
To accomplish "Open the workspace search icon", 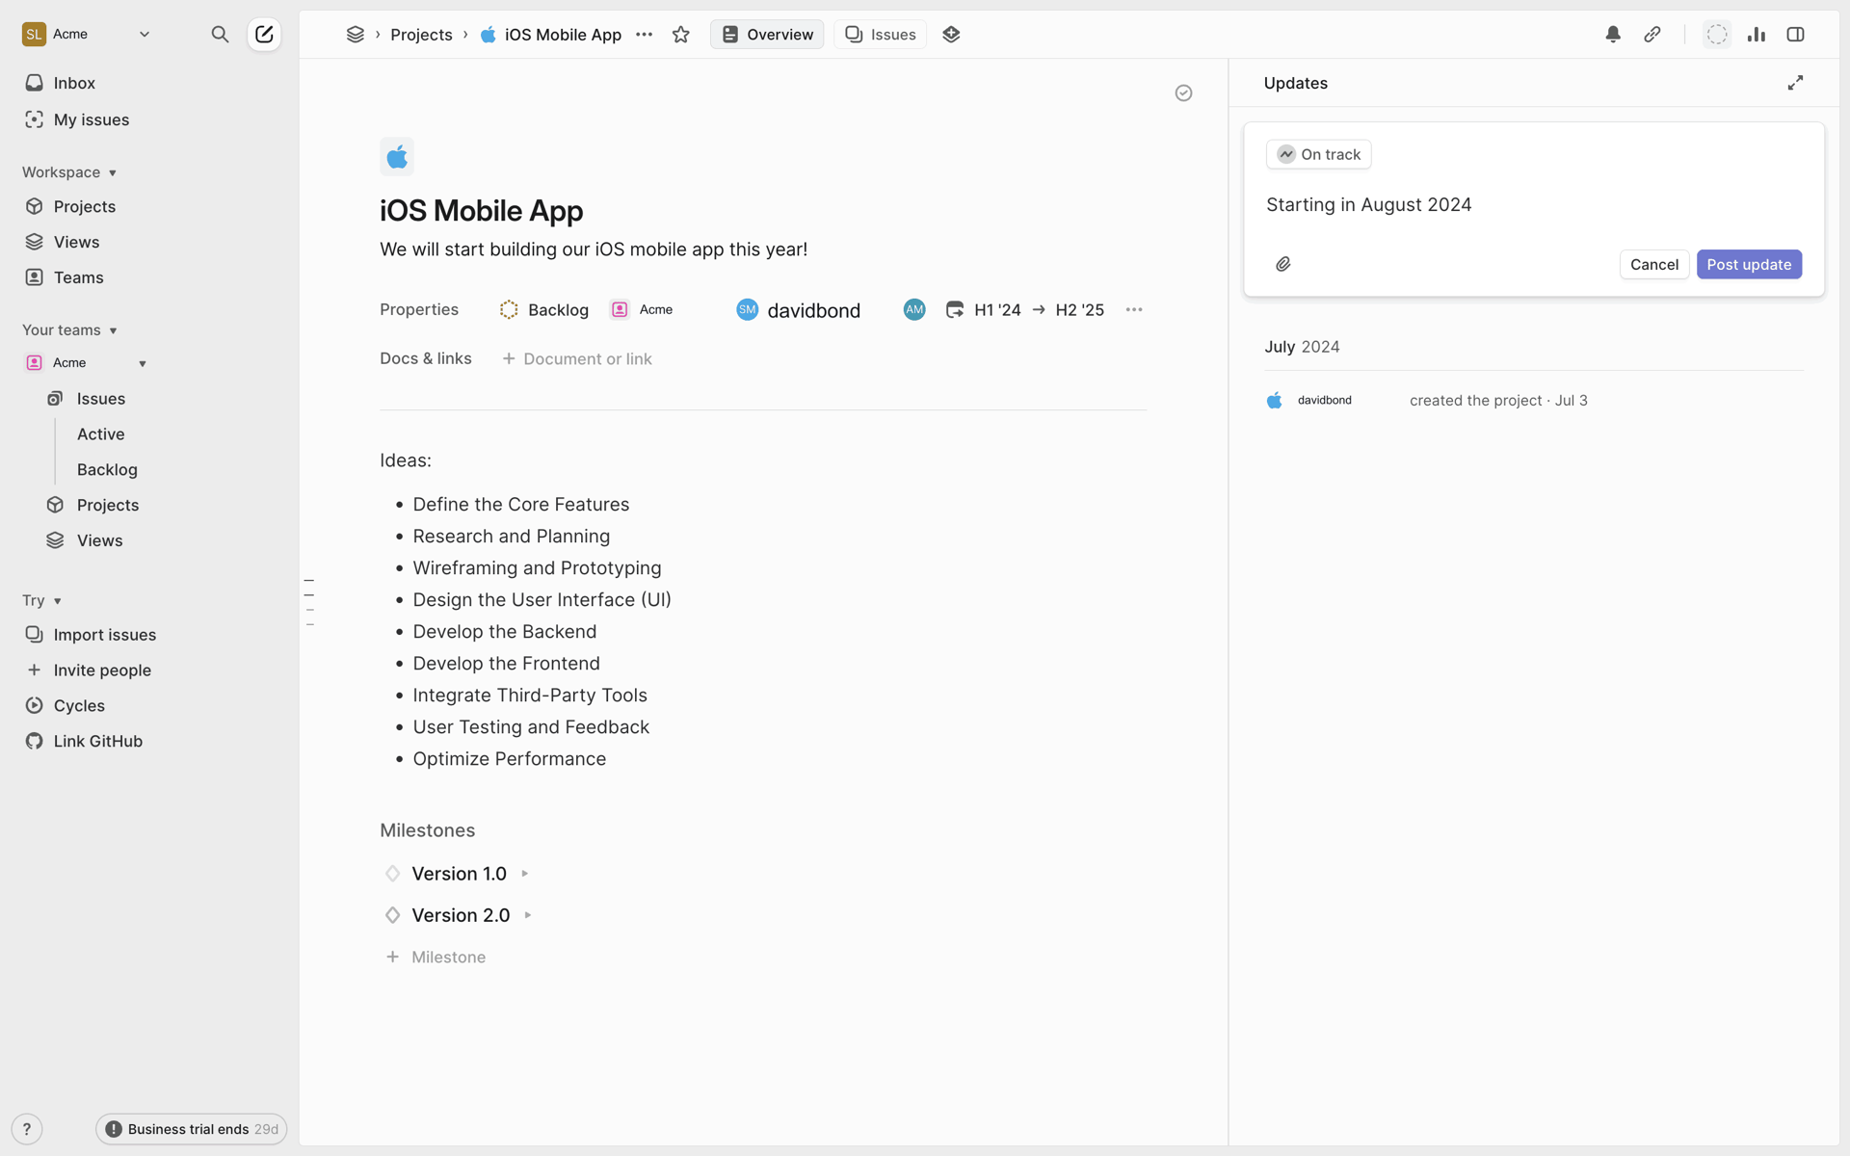I will [x=220, y=35].
